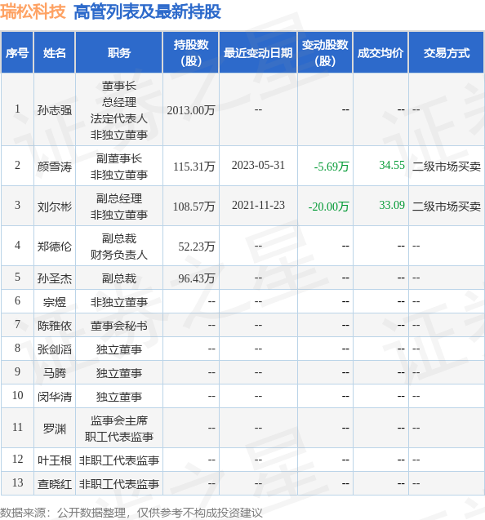Viewport: 485px width, 520px height.
Task: Click 独立董事 in 马腾's row
Action: (119, 373)
